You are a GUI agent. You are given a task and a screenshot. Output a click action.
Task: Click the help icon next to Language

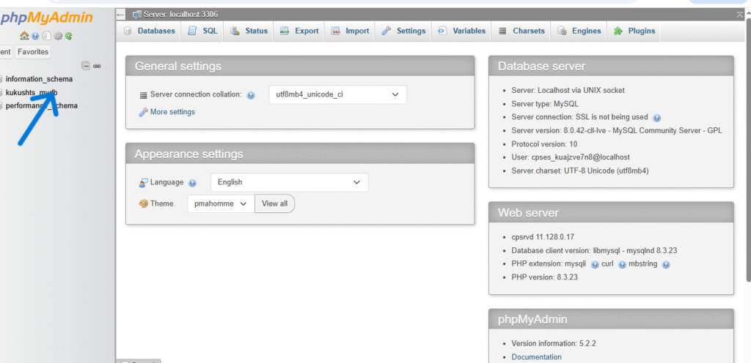click(x=193, y=183)
